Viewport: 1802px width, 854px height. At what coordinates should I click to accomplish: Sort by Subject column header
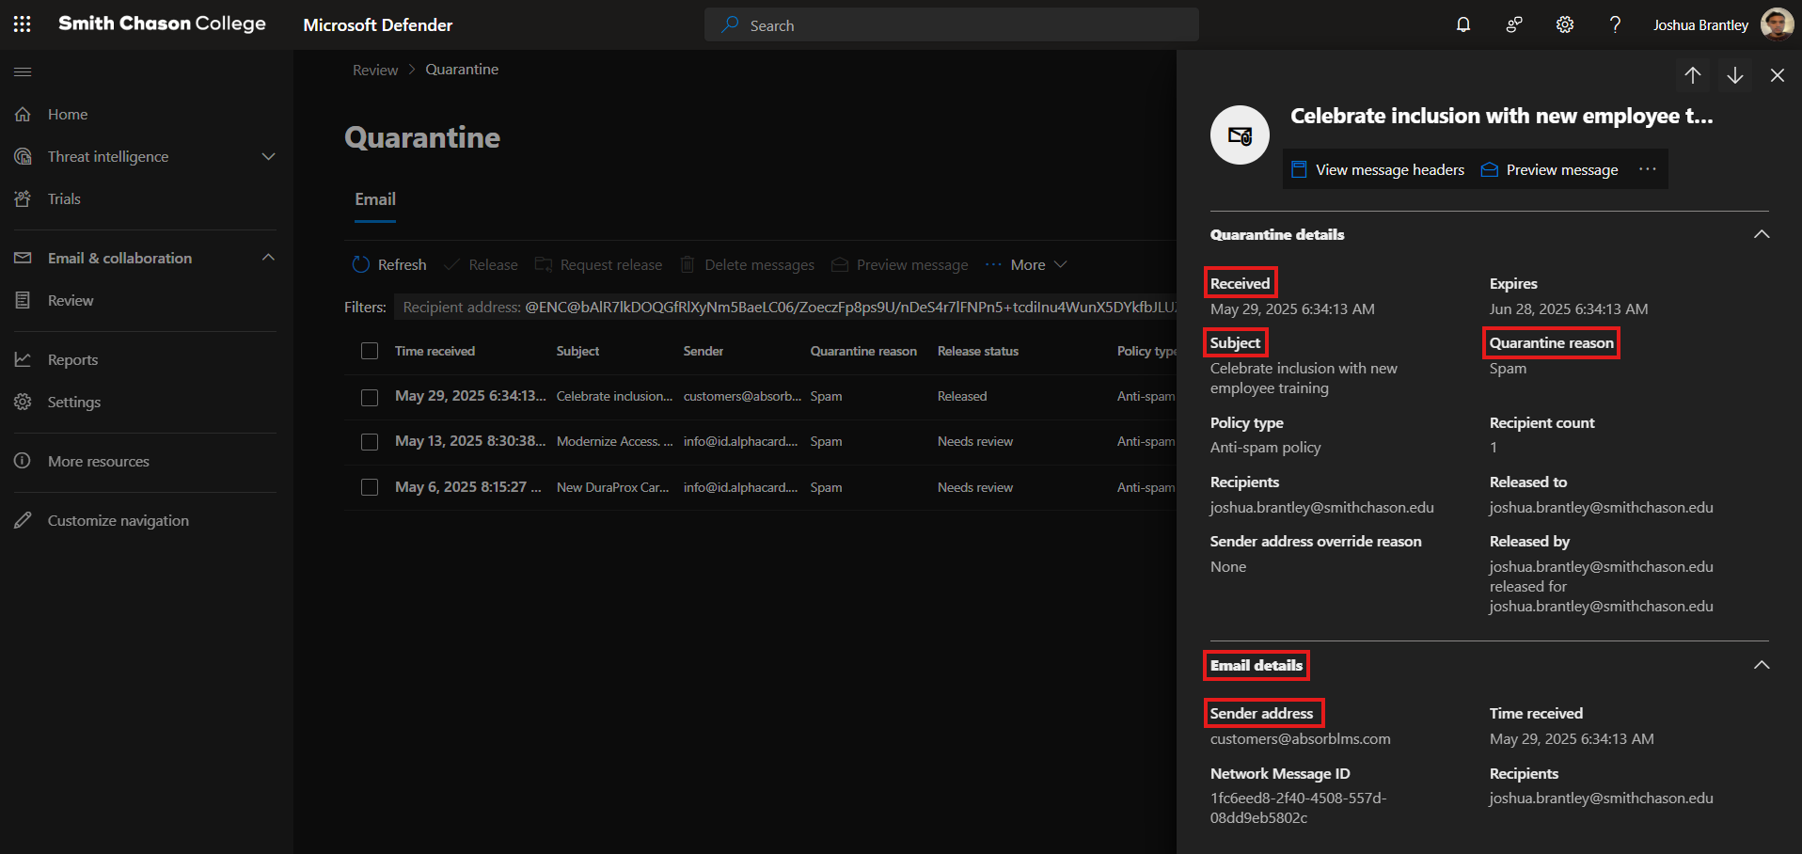(577, 351)
